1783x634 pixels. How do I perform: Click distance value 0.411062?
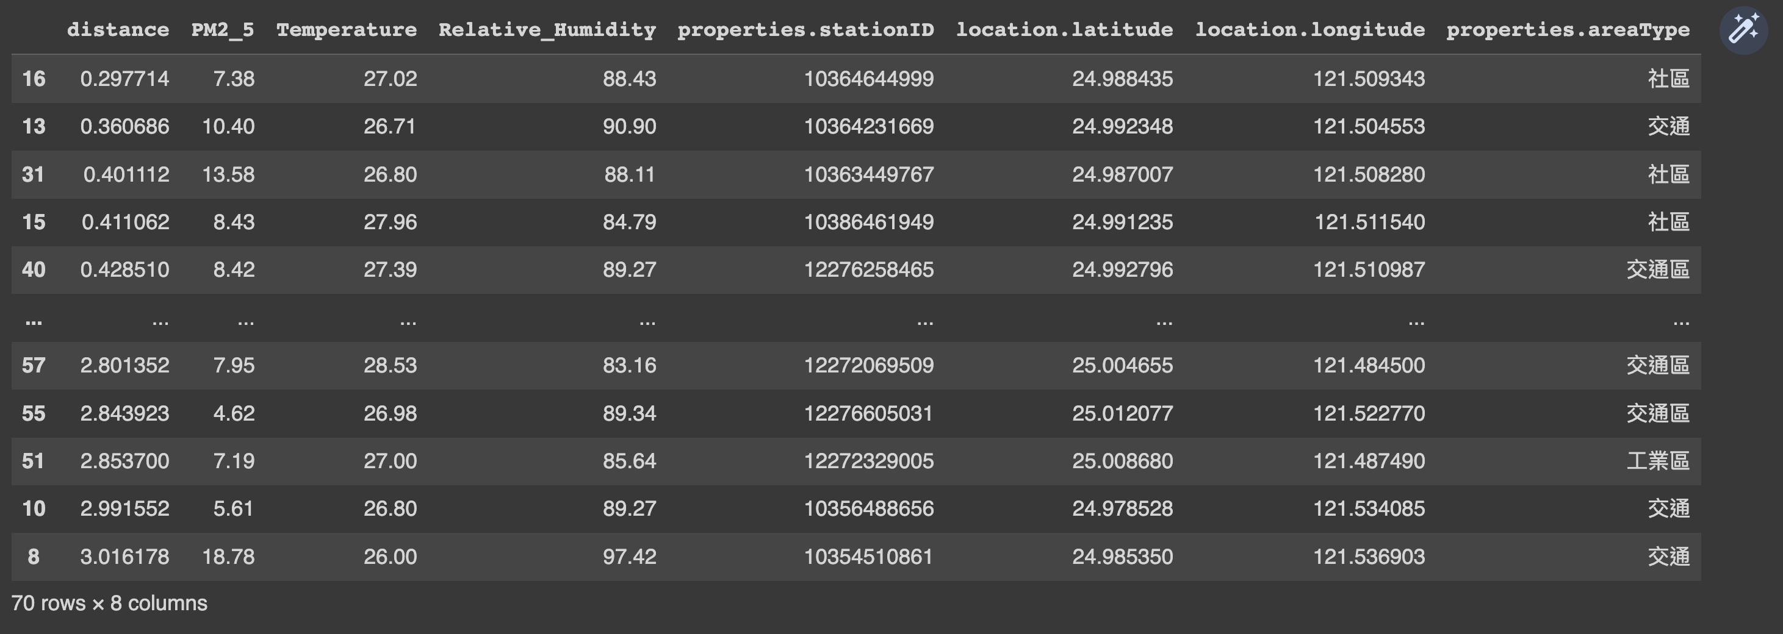[125, 222]
